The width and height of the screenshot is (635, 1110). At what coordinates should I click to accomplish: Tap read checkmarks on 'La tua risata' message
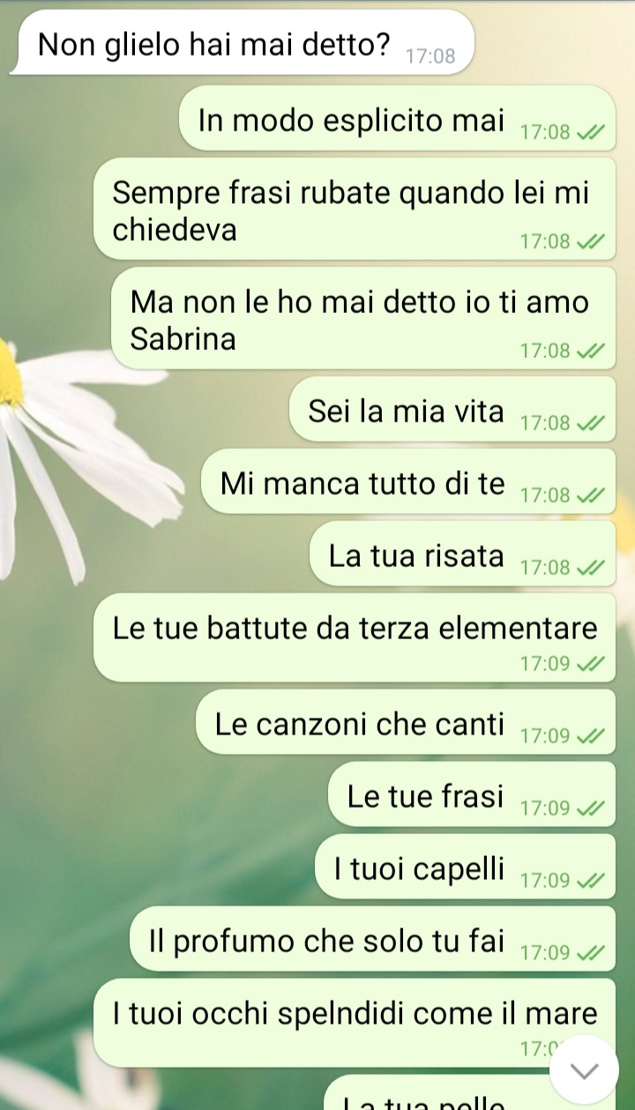click(x=590, y=569)
